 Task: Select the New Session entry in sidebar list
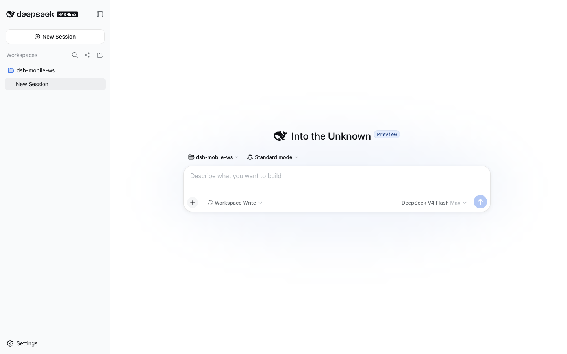(55, 84)
